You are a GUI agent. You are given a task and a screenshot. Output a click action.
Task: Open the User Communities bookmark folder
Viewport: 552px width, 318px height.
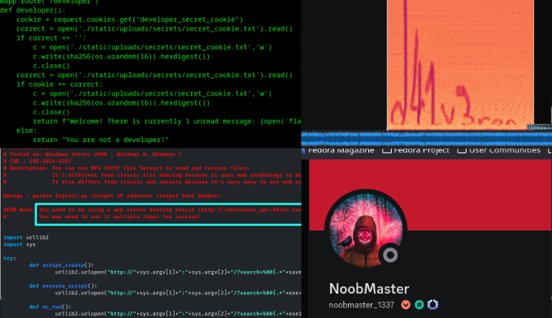pyautogui.click(x=499, y=150)
